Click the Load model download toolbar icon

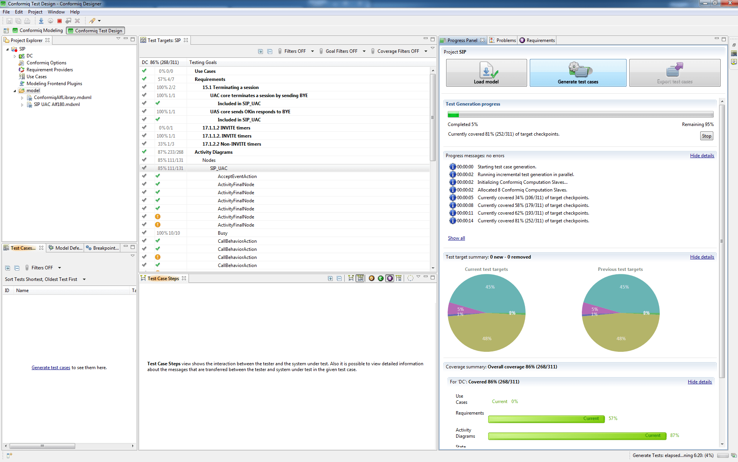pos(41,21)
